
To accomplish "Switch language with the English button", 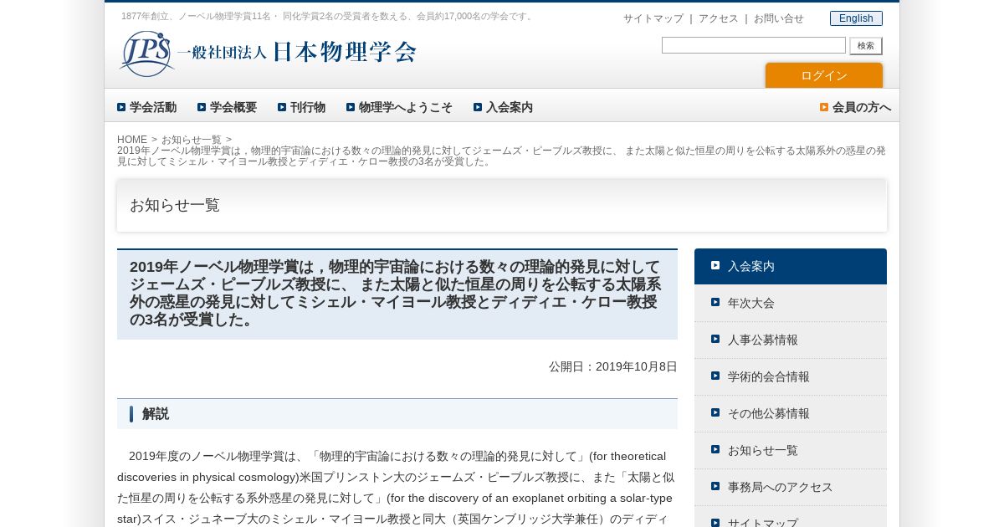I will [x=856, y=18].
